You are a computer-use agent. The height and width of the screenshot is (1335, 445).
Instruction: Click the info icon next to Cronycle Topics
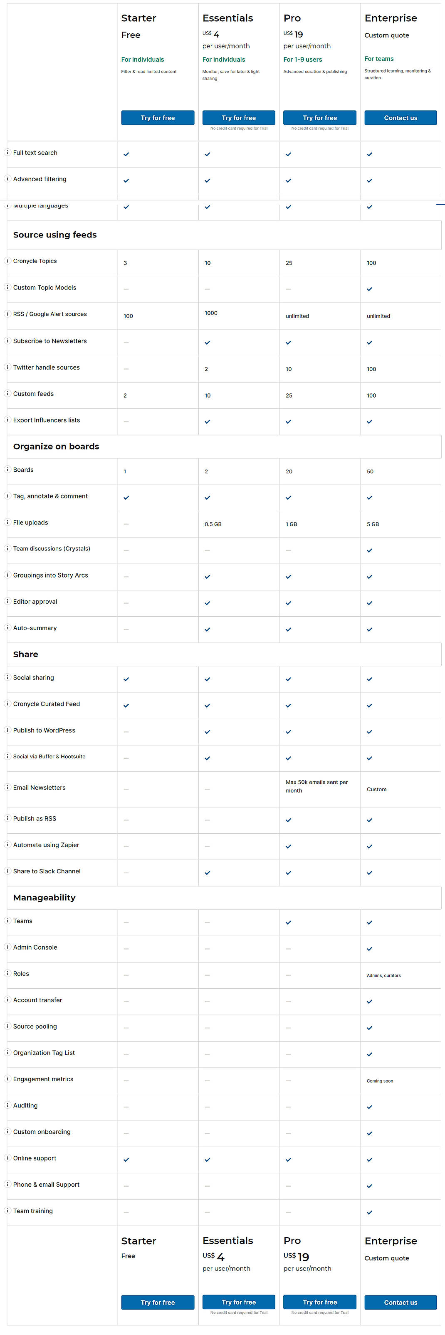click(x=8, y=261)
